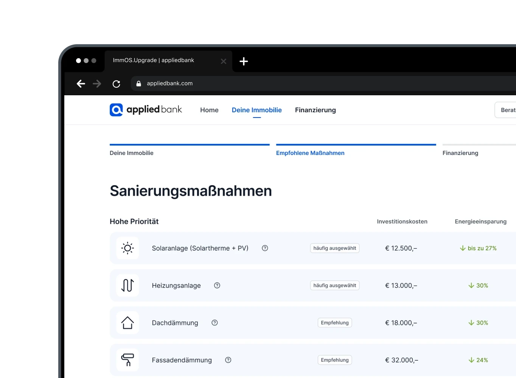Open the applied bank logo
This screenshot has width=516, height=378.
tap(146, 110)
